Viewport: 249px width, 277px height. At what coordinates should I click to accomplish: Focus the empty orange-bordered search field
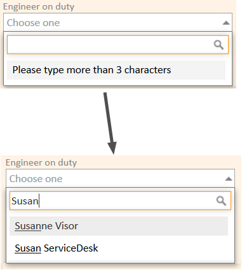point(118,45)
